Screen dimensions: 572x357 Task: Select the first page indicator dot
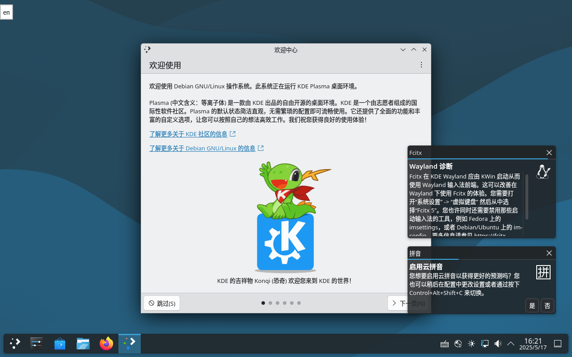(263, 303)
